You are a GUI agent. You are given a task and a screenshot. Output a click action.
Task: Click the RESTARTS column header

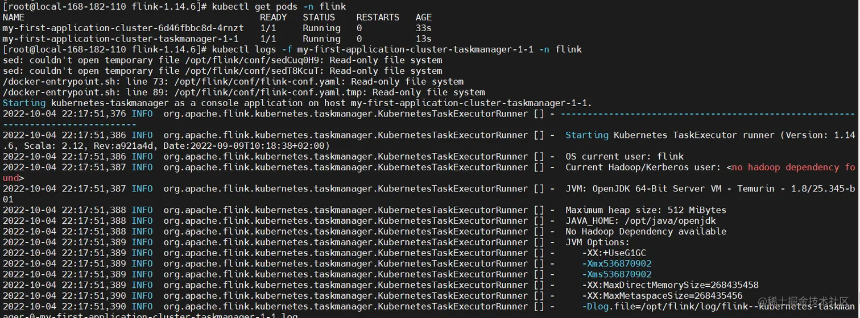378,17
